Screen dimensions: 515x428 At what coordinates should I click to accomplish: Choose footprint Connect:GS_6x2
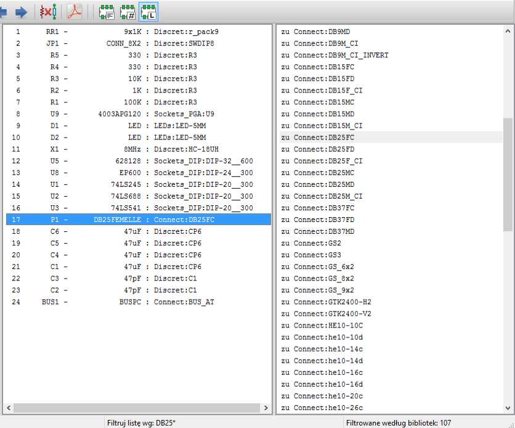pos(391,266)
